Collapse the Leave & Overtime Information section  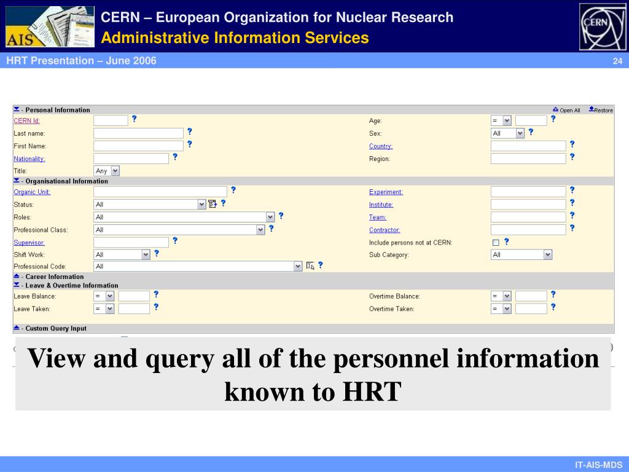[17, 285]
